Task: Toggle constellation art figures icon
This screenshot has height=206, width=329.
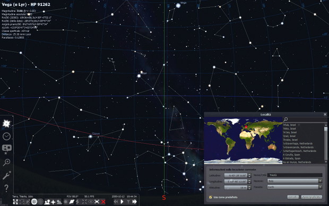Action: [x=27, y=202]
